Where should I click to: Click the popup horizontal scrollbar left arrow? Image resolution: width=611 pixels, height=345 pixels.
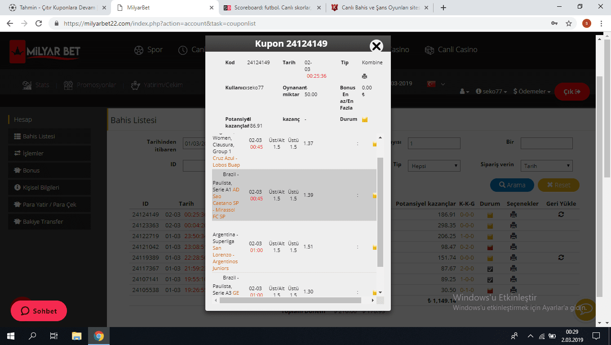click(216, 300)
